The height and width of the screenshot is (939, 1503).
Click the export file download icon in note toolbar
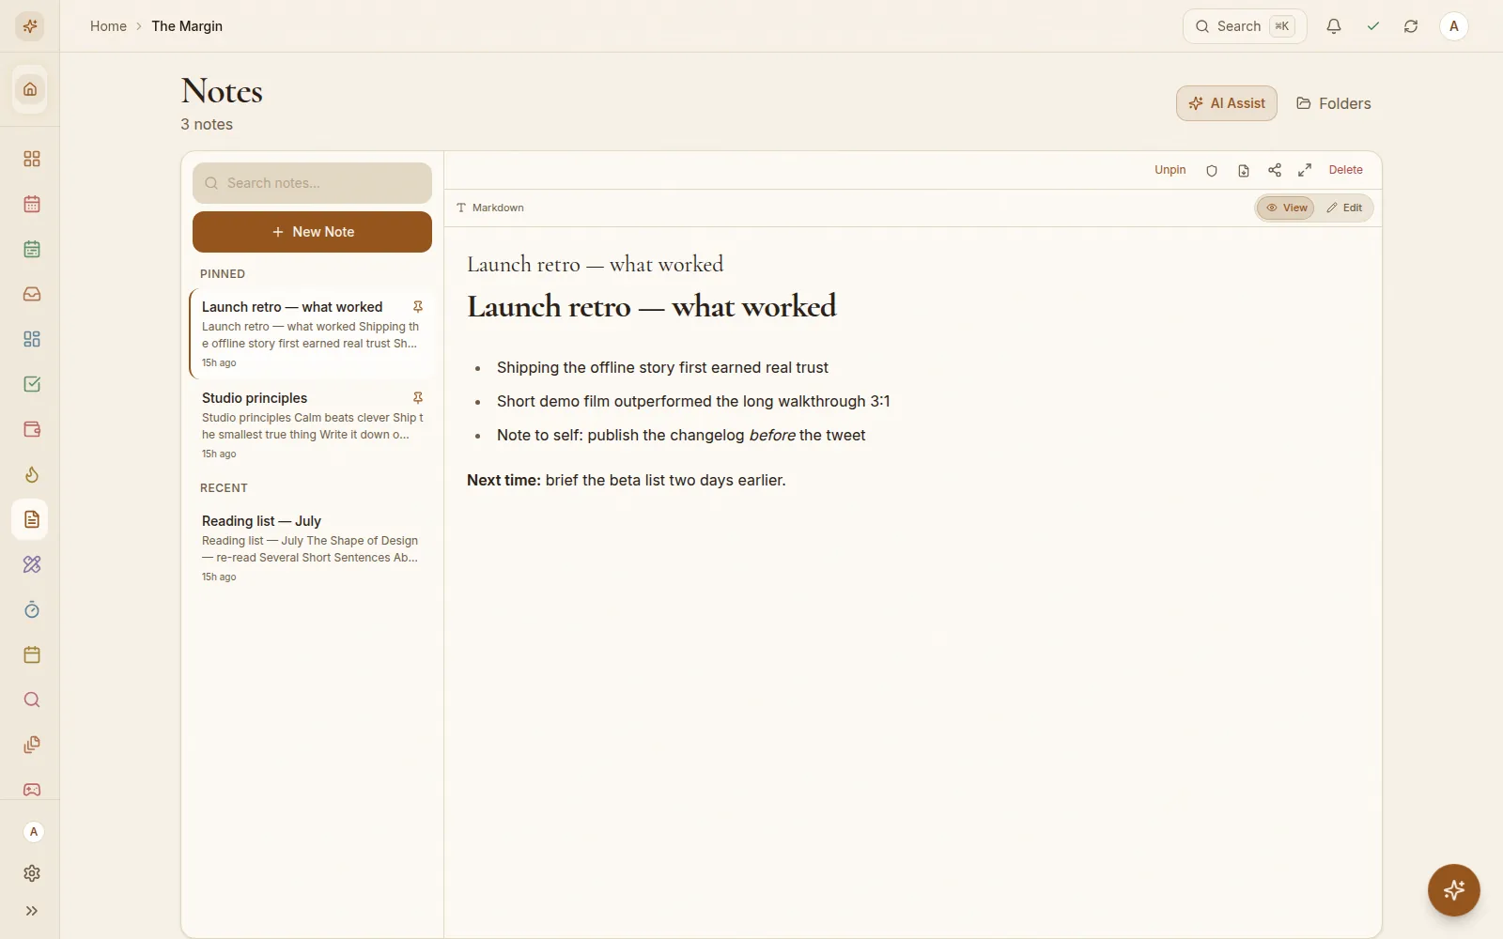coord(1244,171)
